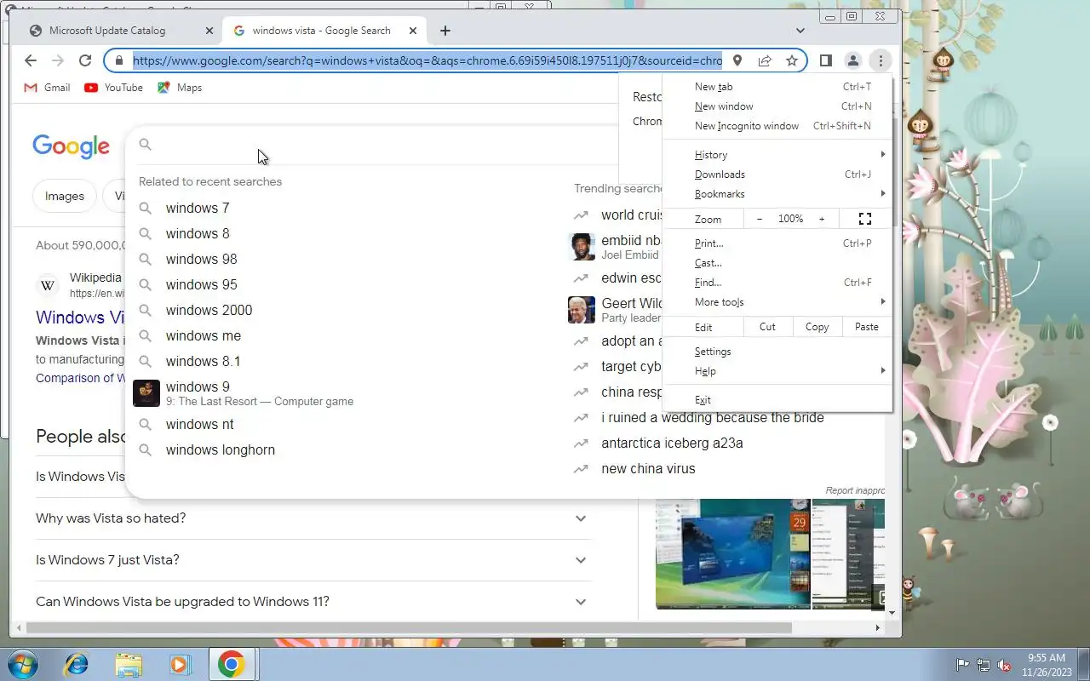Viewport: 1090px width, 681px height.
Task: Select New Incognito window menu item
Action: pos(777,126)
